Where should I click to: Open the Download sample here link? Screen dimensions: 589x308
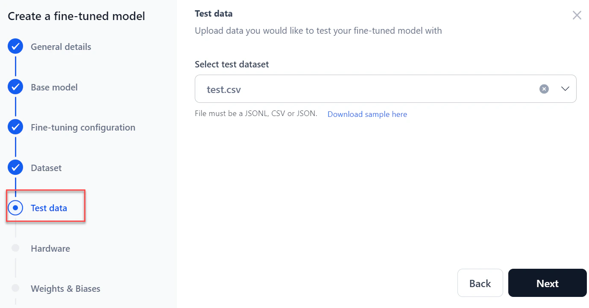click(367, 114)
